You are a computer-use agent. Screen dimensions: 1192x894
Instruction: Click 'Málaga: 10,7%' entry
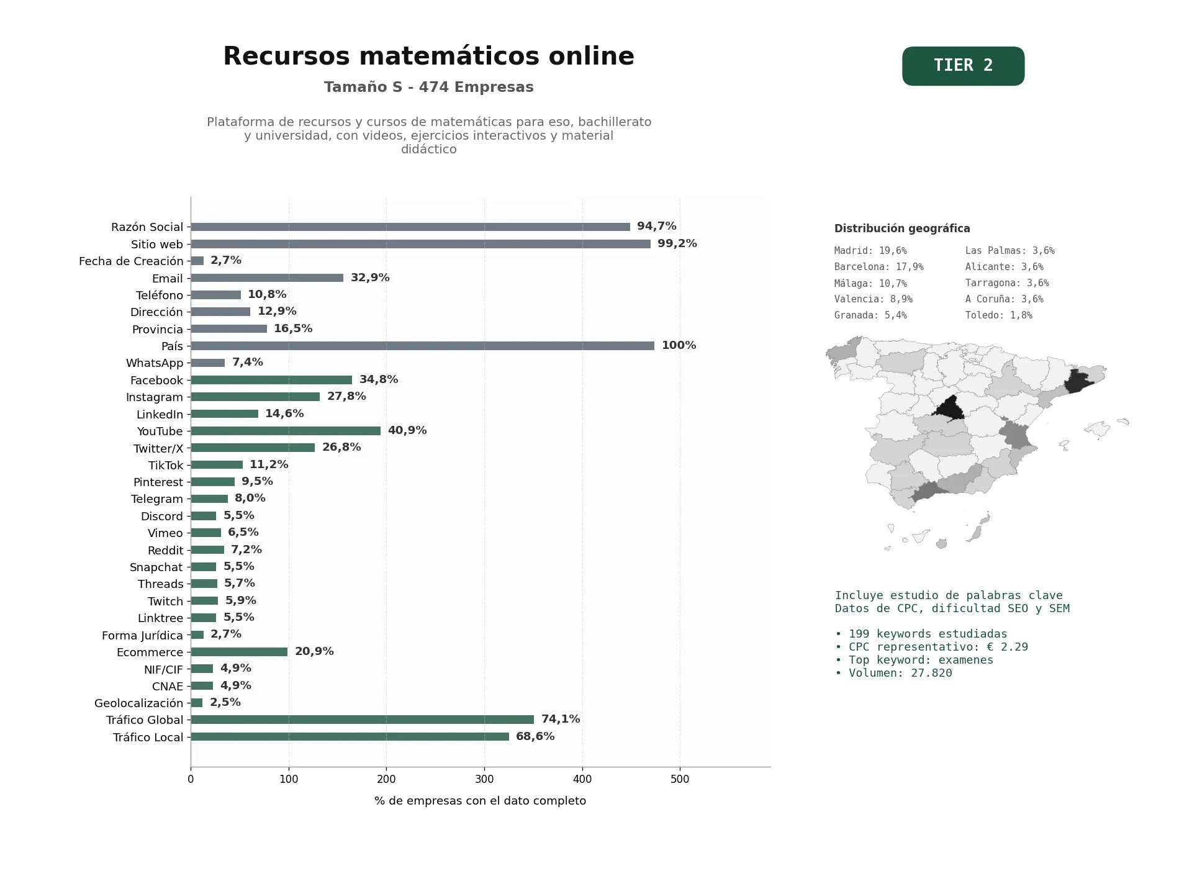pyautogui.click(x=870, y=283)
